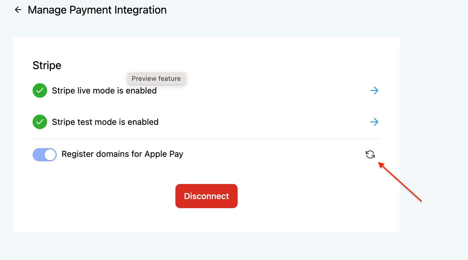Click the "Stripe test mode is enabled" text
This screenshot has width=468, height=260.
pyautogui.click(x=105, y=122)
